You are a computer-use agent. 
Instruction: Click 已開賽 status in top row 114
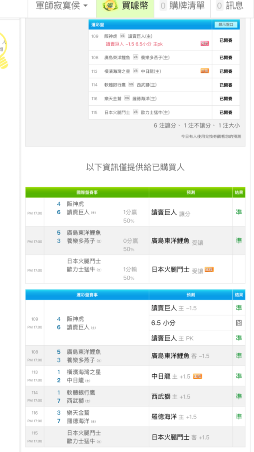[226, 85]
